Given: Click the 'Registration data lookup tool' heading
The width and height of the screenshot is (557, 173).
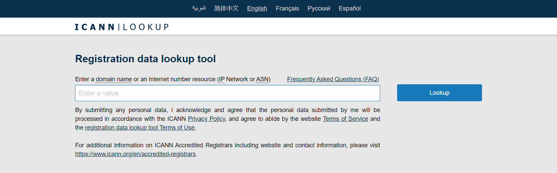Looking at the screenshot, I should (x=145, y=59).
